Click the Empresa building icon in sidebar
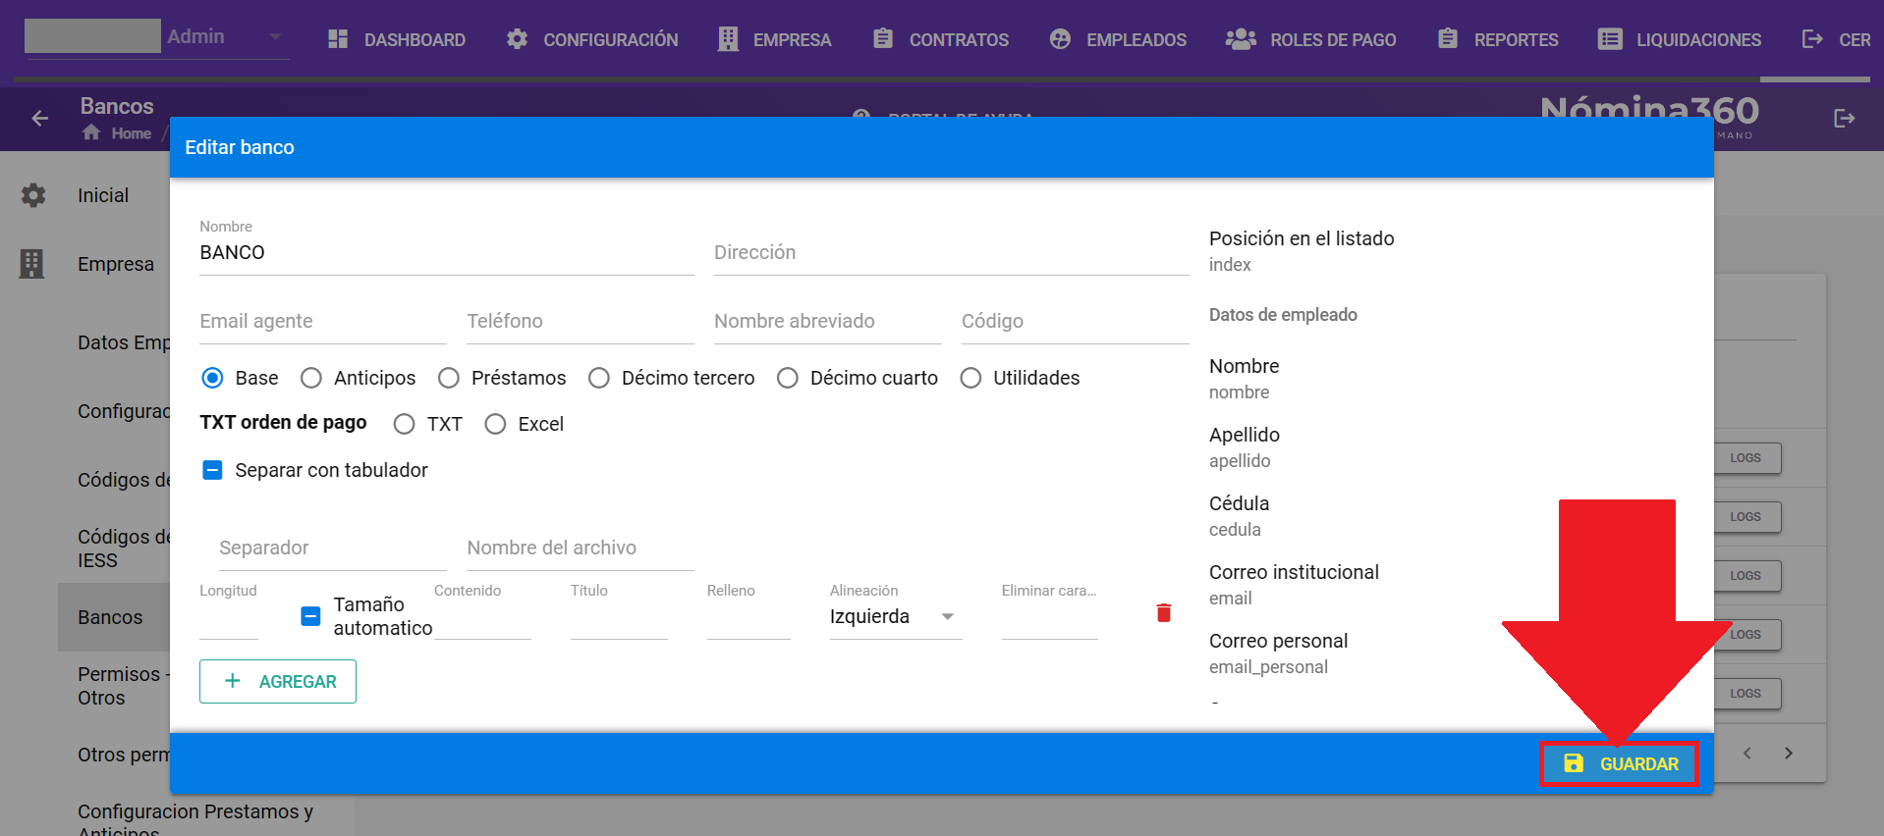This screenshot has width=1884, height=836. coord(31,264)
